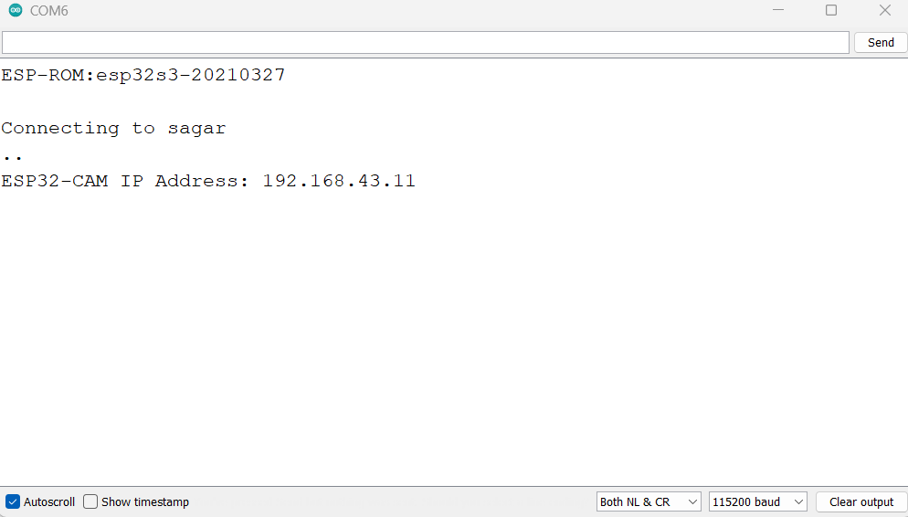Focus the serial message input field
Image resolution: width=908 pixels, height=517 pixels.
(x=425, y=43)
